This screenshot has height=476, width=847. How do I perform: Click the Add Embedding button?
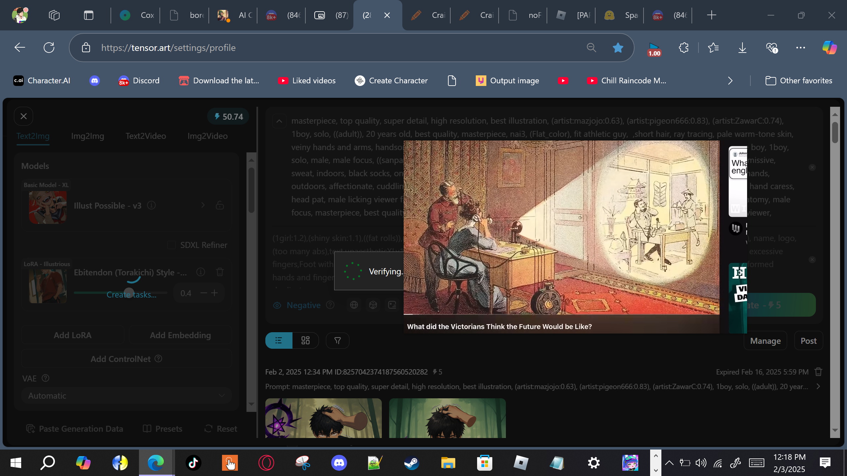pos(180,335)
